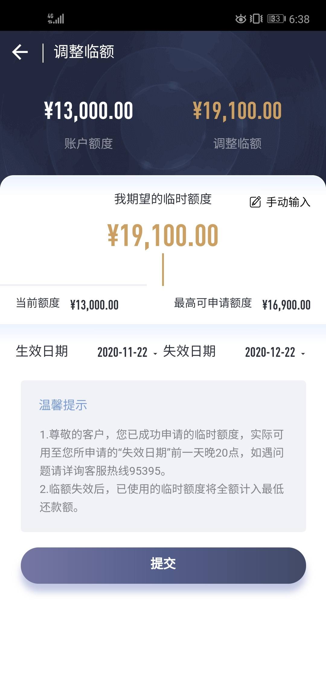Click the gold slider marker line
The height and width of the screenshot is (699, 326).
pyautogui.click(x=163, y=270)
